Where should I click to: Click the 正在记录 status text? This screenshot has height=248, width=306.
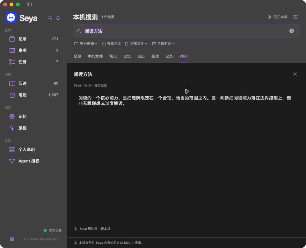coord(55,231)
